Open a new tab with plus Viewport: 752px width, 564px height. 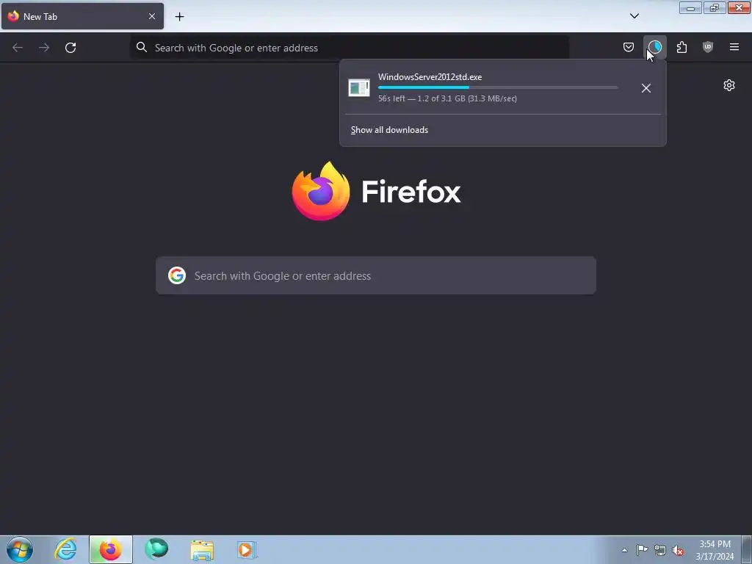(x=179, y=17)
